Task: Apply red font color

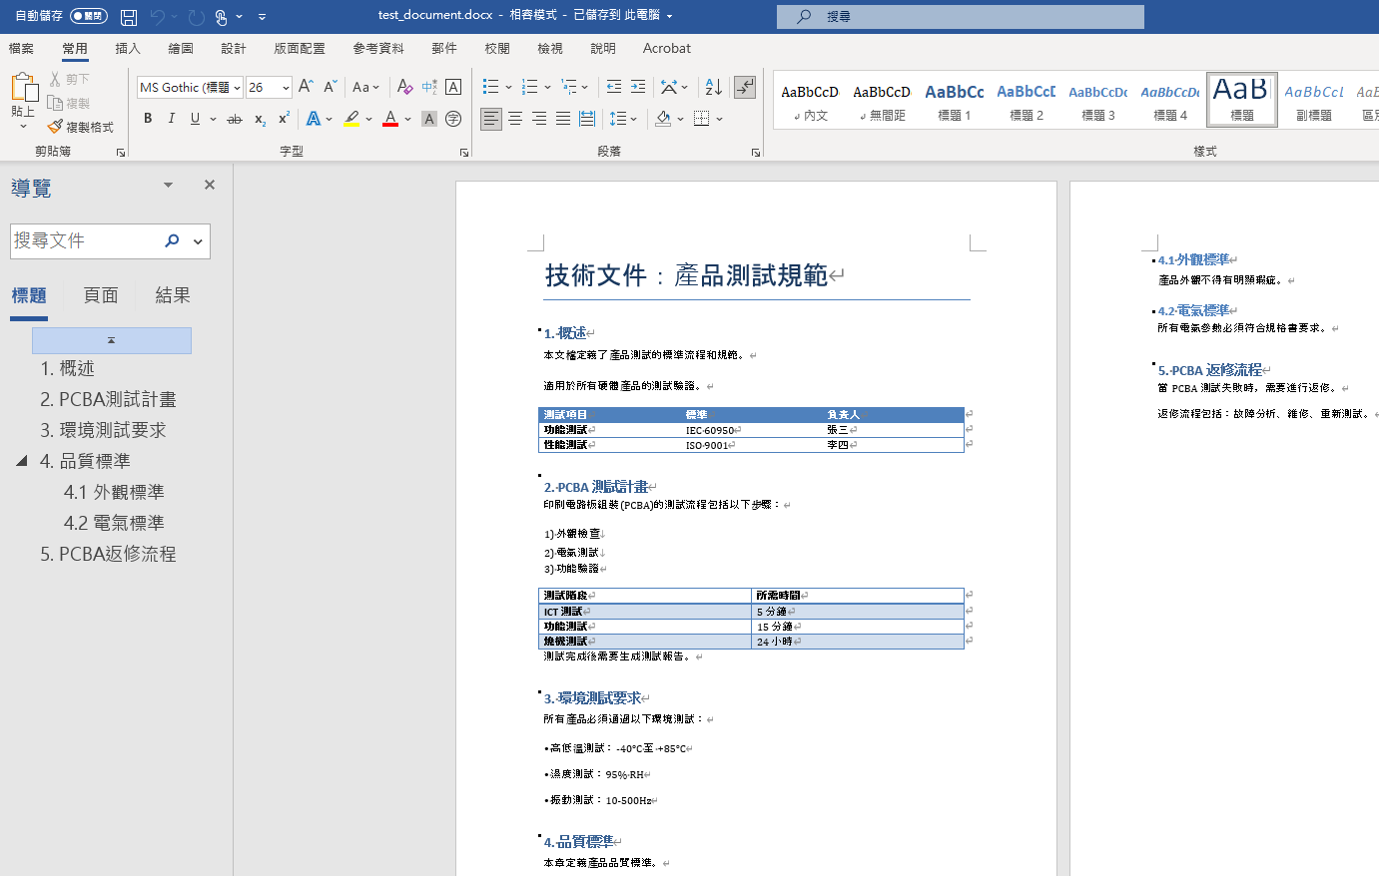Action: click(390, 119)
